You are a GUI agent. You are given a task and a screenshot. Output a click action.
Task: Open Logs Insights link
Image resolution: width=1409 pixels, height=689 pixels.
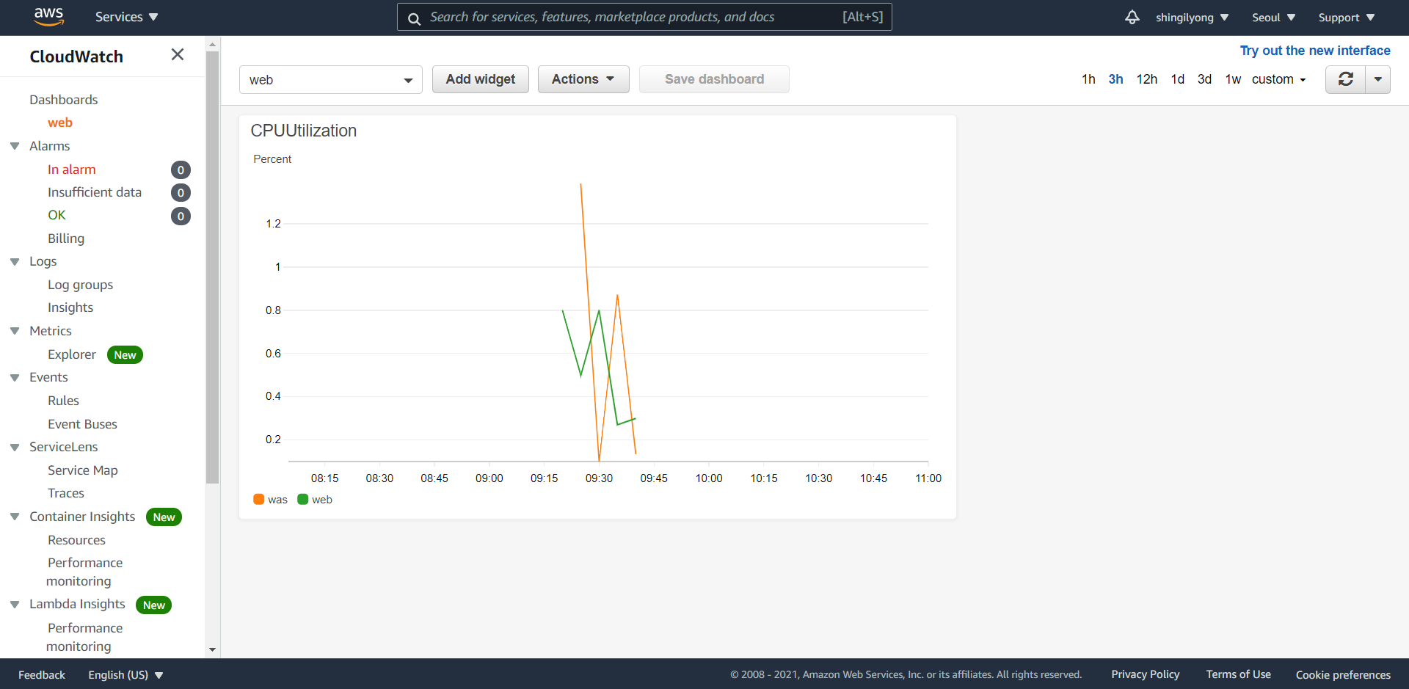click(x=70, y=307)
